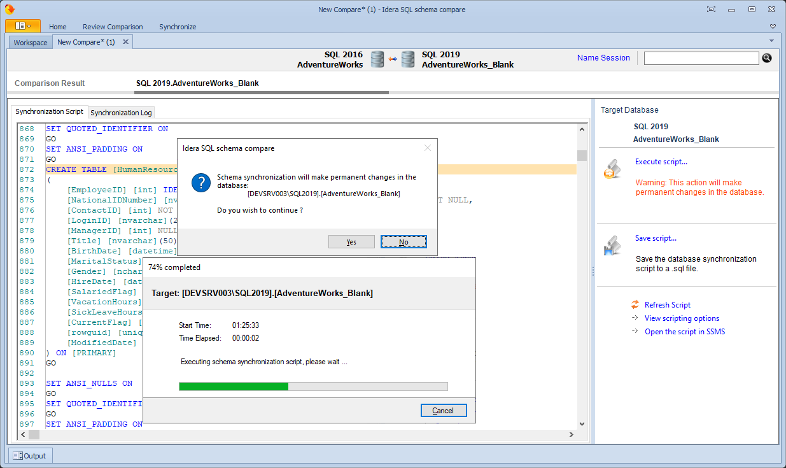The image size is (786, 468).
Task: Click the blue question mark icon
Action: point(201,183)
